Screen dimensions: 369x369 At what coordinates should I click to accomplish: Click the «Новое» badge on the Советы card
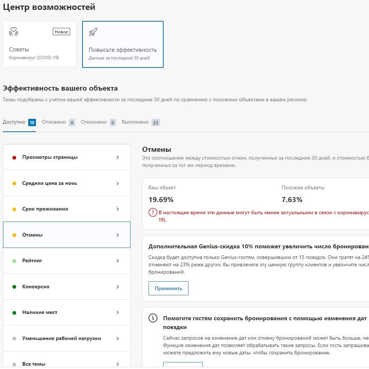(61, 32)
